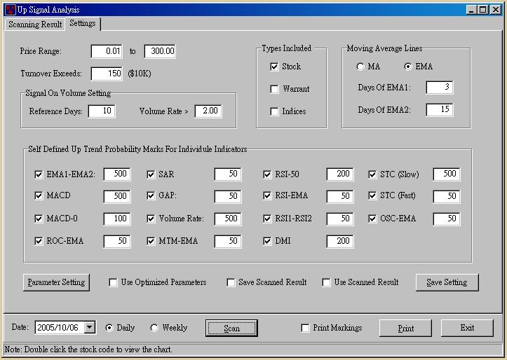
Task: Click the Days Of EMA2 field
Action: [439, 110]
